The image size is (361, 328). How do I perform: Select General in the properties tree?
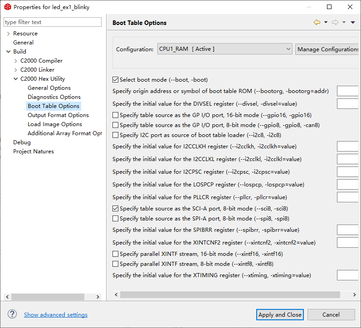[23, 43]
